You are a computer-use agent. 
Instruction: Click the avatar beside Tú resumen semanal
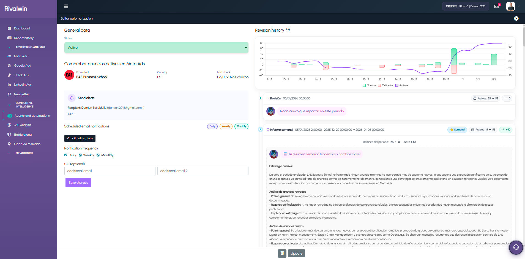[274, 154]
